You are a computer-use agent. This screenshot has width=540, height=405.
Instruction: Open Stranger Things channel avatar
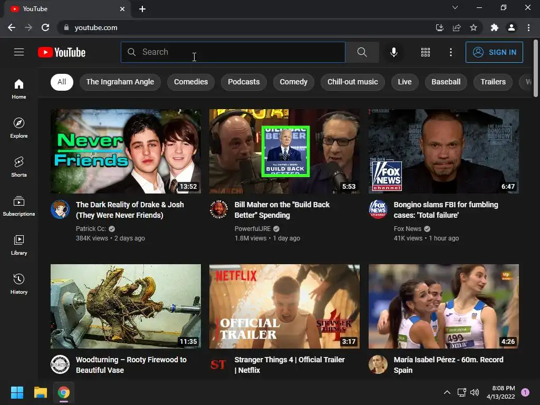coord(219,364)
